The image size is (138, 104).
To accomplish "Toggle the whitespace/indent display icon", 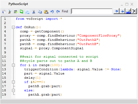I will 27,12.
